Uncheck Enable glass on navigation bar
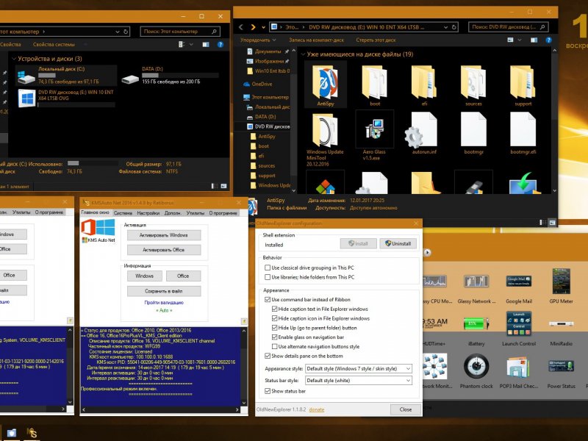The height and width of the screenshot is (441, 588). [x=274, y=337]
